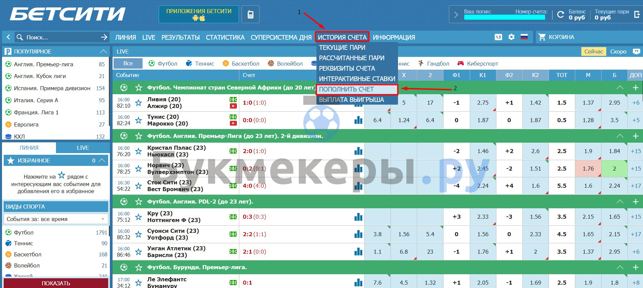Click the 1.76 odds cell for Норвич match

point(588,169)
